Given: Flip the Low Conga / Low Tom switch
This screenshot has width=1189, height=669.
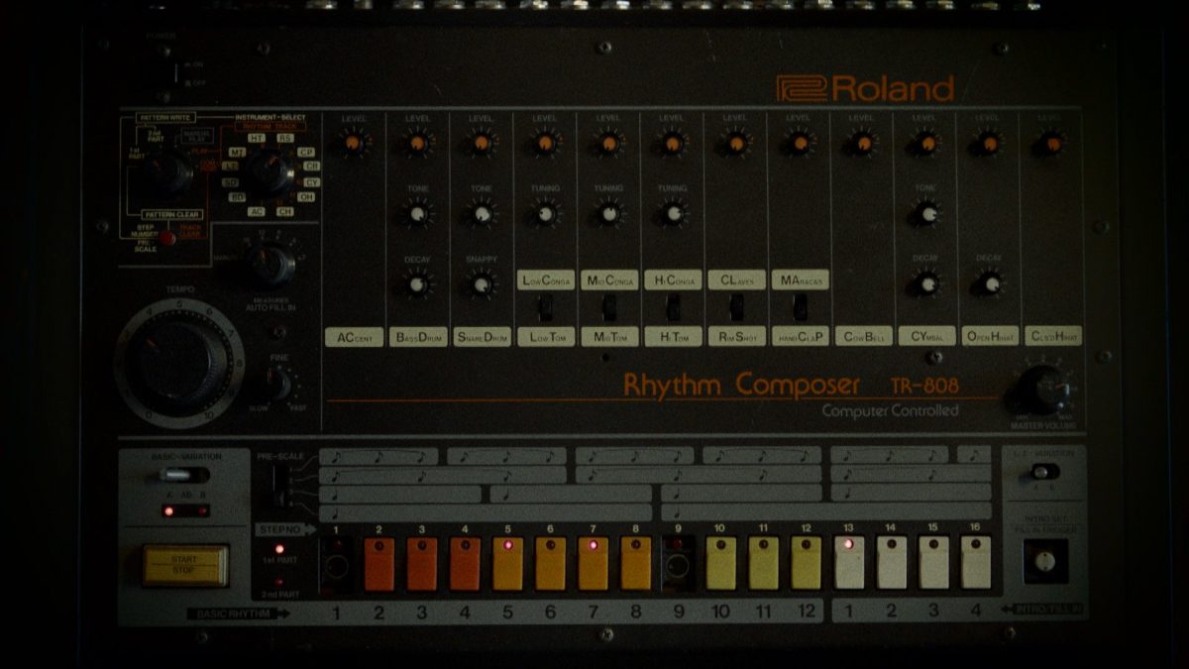Looking at the screenshot, I should pyautogui.click(x=545, y=308).
